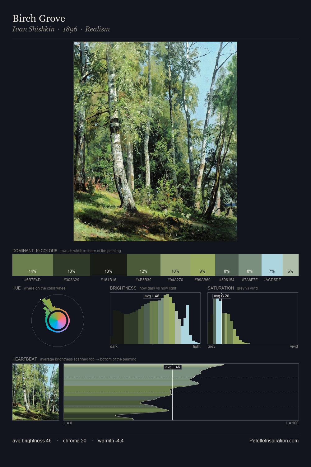Image resolution: width=311 pixels, height=467 pixels.
Task: Click the hex code #7A8F7E
Action: 250,280
